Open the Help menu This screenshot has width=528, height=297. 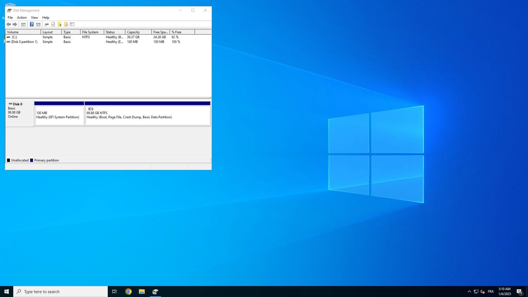coord(46,18)
